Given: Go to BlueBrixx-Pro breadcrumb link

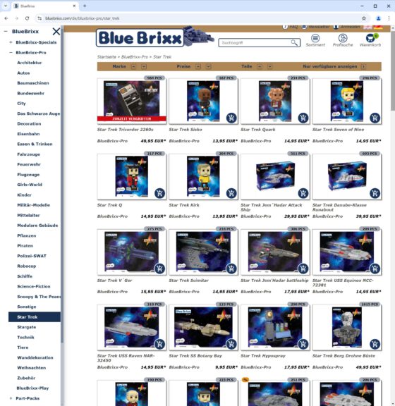Looking at the screenshot, I should pyautogui.click(x=135, y=57).
